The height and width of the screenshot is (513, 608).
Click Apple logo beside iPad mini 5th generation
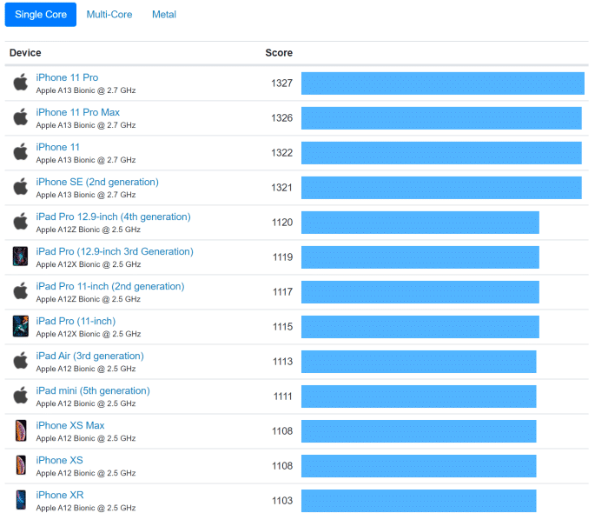click(x=21, y=395)
